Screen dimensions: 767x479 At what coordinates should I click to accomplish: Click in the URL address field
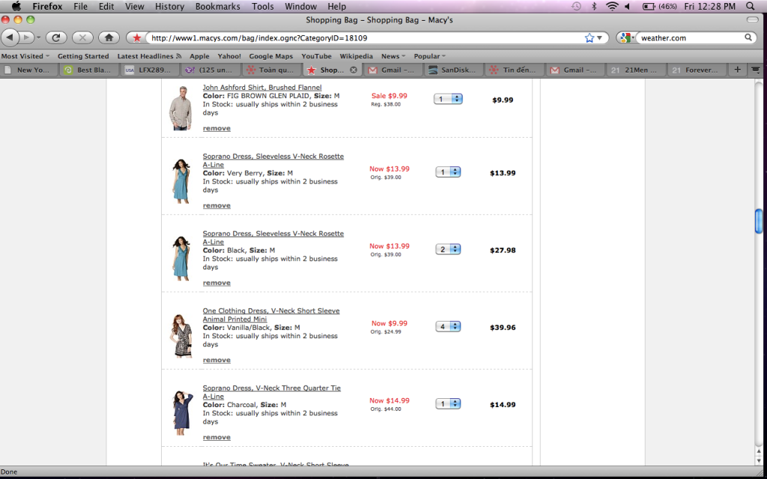click(x=360, y=37)
